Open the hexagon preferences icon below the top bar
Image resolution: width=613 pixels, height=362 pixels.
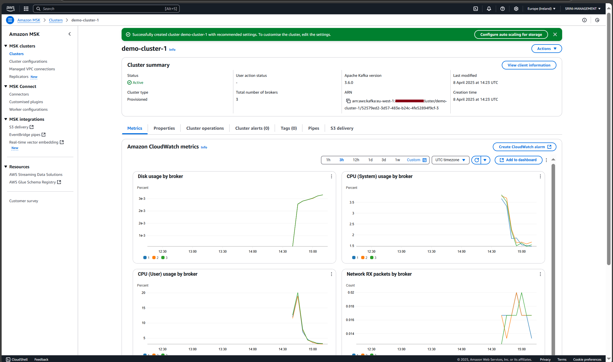point(597,20)
